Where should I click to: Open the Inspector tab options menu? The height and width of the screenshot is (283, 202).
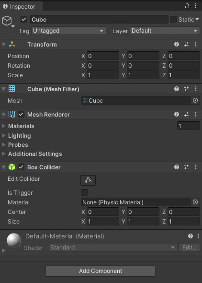click(195, 6)
